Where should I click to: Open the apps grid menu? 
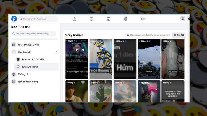183,19
